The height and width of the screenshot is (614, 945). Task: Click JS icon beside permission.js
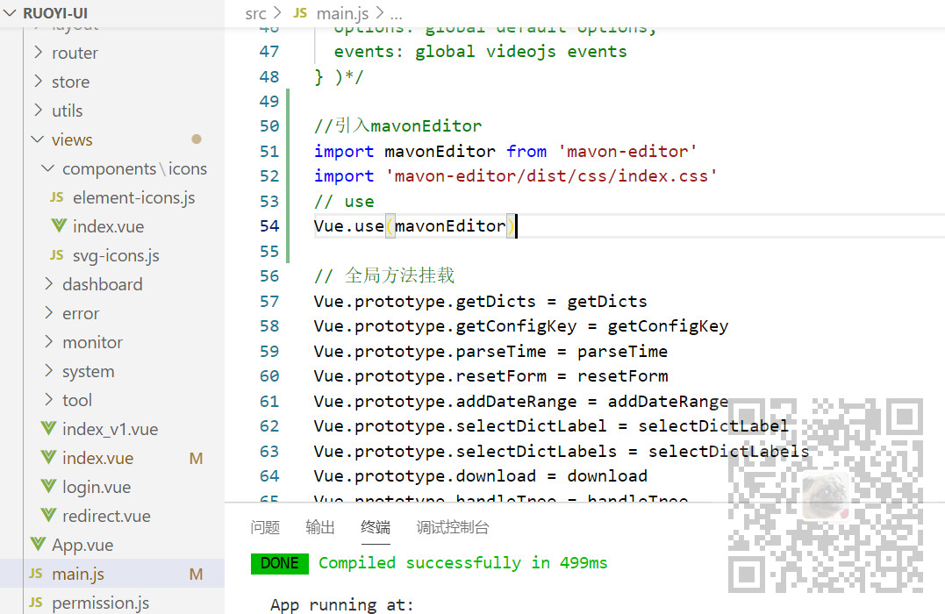coord(36,602)
